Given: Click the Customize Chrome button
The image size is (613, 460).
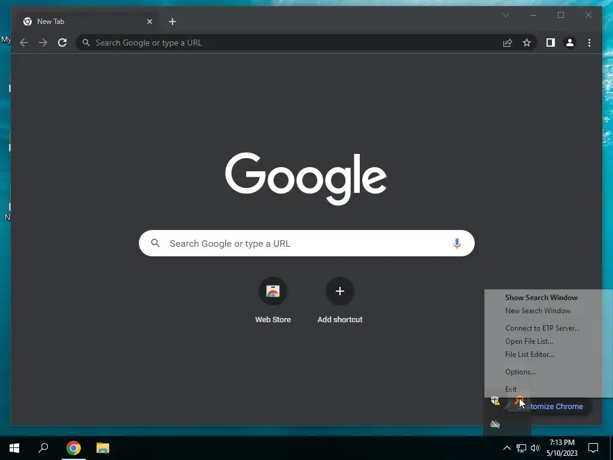Looking at the screenshot, I should (556, 407).
